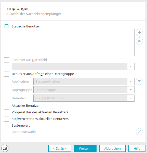
Task: Expand the Benutzer aus Datenfeld dropdown
Action: pyautogui.click(x=131, y=66)
